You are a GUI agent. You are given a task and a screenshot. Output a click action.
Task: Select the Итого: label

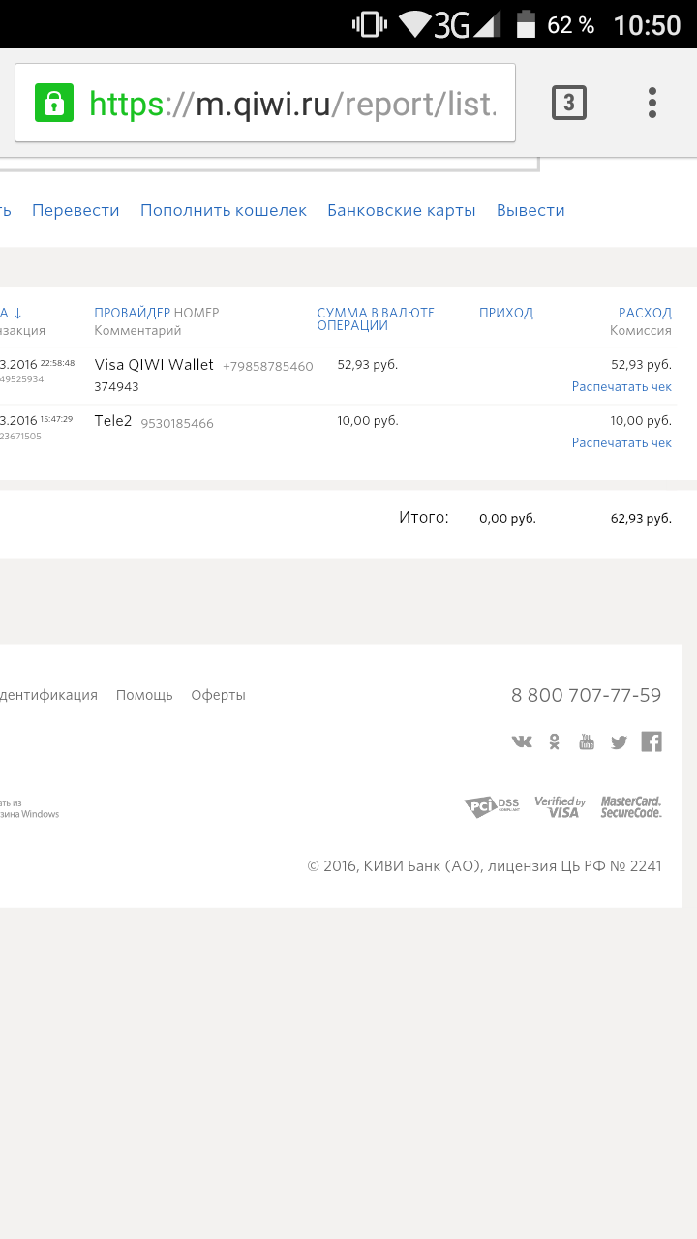pyautogui.click(x=424, y=518)
